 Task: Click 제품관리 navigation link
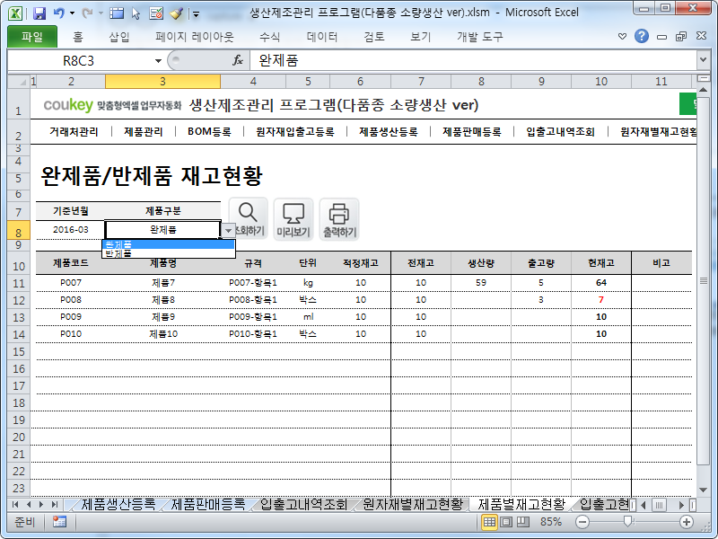click(144, 132)
